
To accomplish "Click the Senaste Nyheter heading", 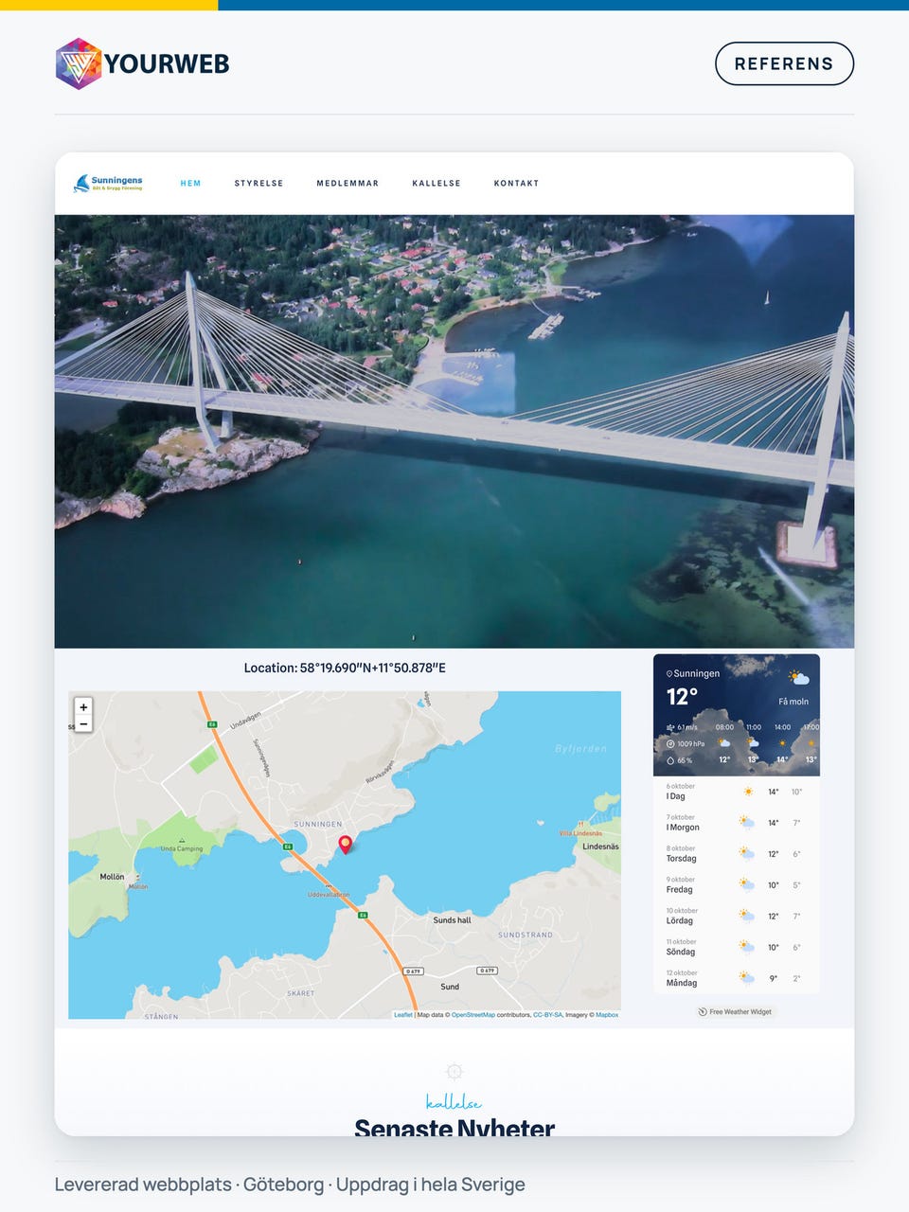I will (x=454, y=1127).
